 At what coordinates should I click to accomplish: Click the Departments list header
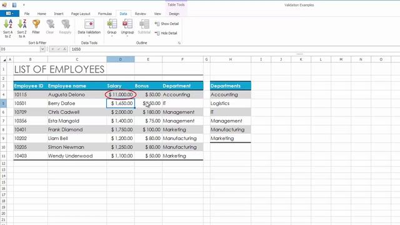231,86
